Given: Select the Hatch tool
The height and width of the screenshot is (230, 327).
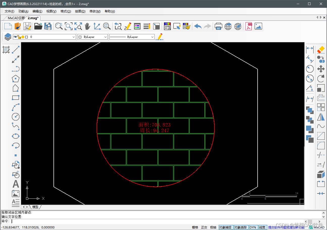Looking at the screenshot, I should pyautogui.click(x=6, y=49).
